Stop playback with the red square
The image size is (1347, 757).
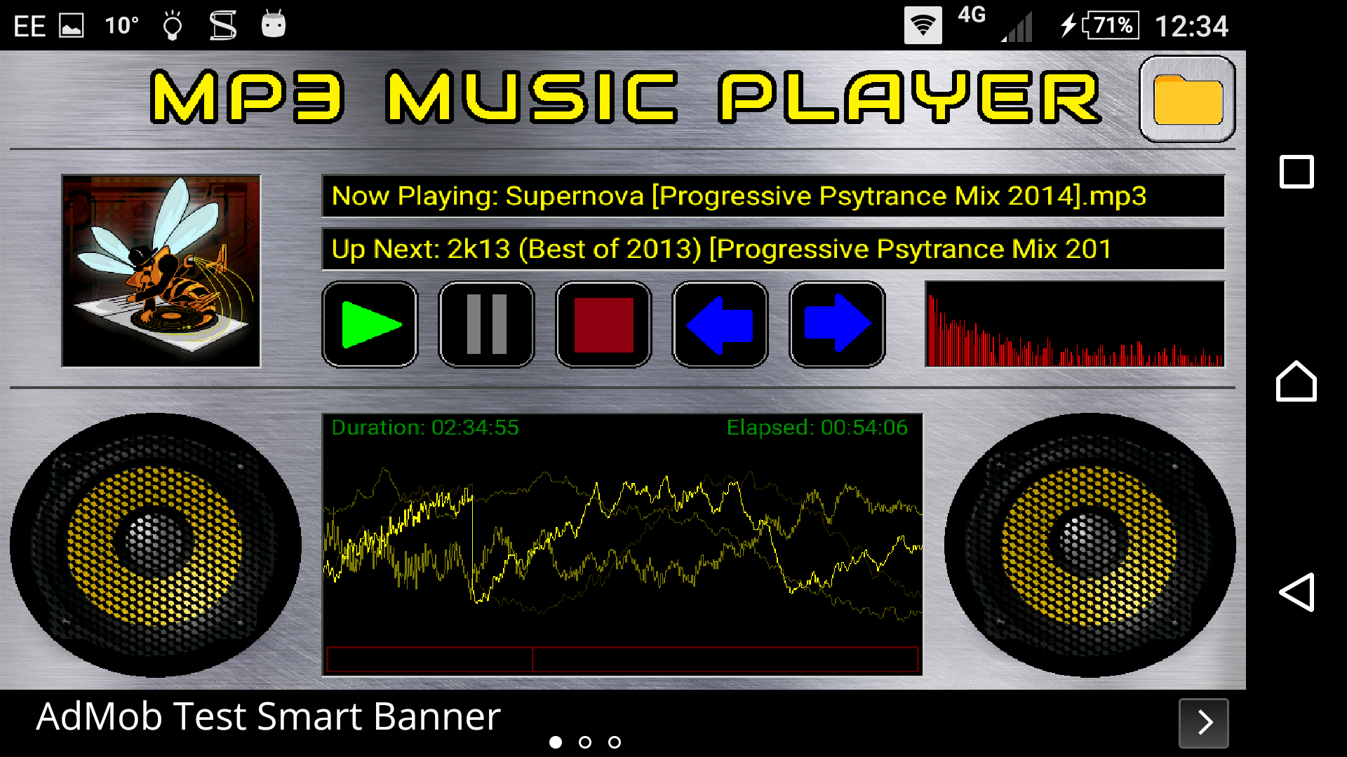click(x=603, y=324)
